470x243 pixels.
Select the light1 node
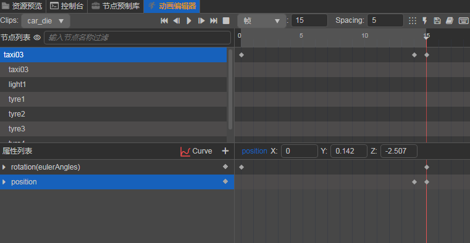pyautogui.click(x=113, y=84)
